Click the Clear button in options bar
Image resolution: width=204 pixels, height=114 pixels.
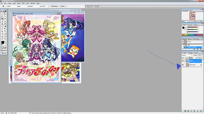tap(63, 6)
